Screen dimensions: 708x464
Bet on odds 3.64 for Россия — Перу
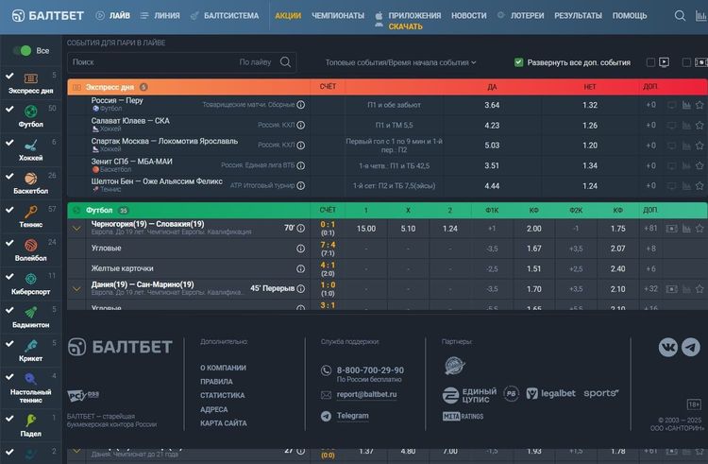coord(492,105)
